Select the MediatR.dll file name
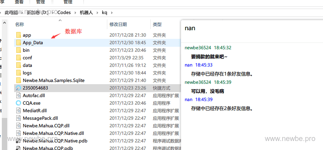 pos(35,110)
